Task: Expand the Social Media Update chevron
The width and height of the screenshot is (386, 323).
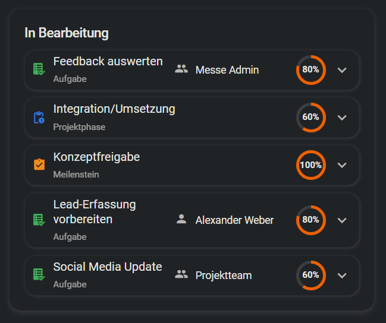Action: click(342, 275)
